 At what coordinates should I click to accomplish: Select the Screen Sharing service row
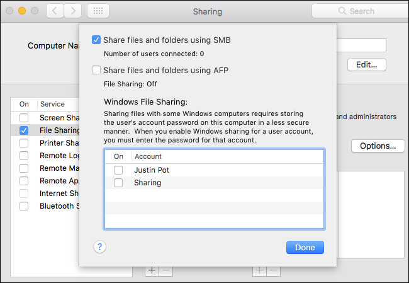[x=45, y=118]
